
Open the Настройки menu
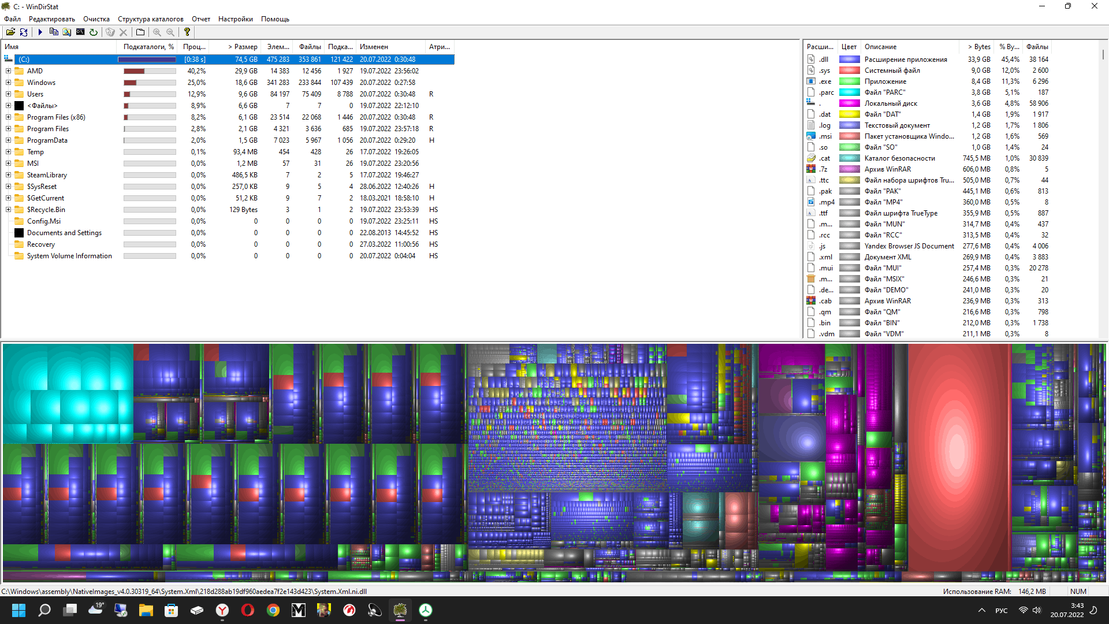(235, 19)
